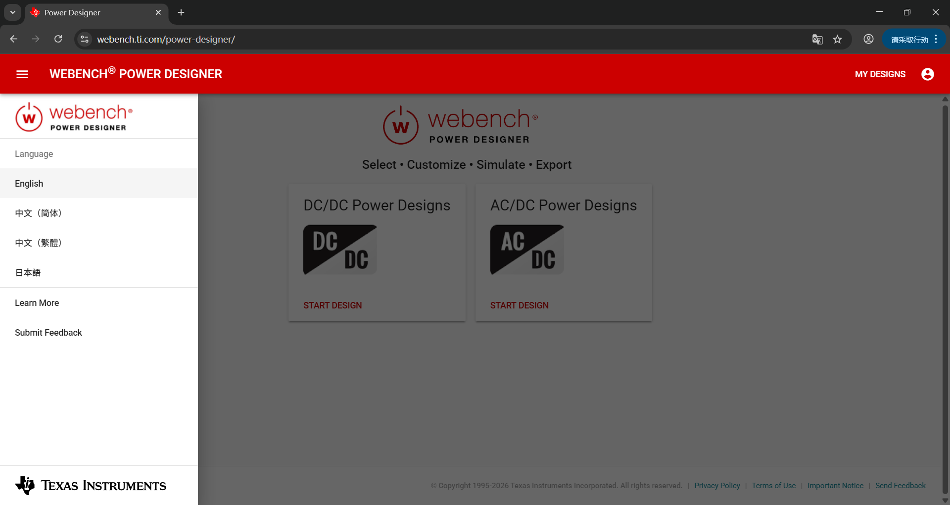Click the browser back arrow

[14, 39]
